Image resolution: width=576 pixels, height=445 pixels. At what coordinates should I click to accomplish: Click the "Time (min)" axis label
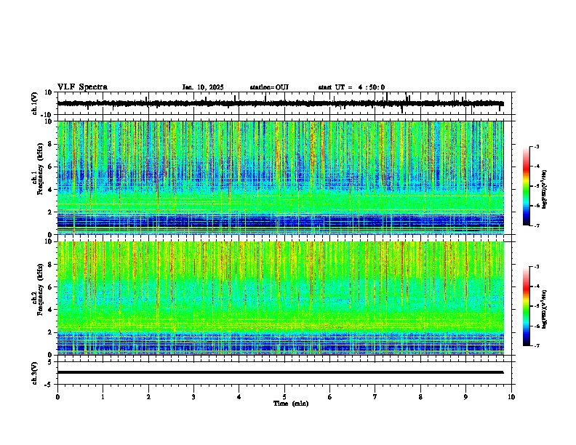point(291,404)
